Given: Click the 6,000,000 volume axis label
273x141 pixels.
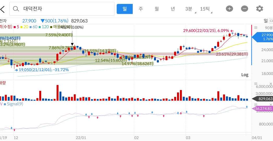Looking at the screenshot, I should pyautogui.click(x=264, y=87).
